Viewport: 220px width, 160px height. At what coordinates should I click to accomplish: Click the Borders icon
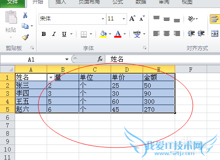(x=84, y=34)
